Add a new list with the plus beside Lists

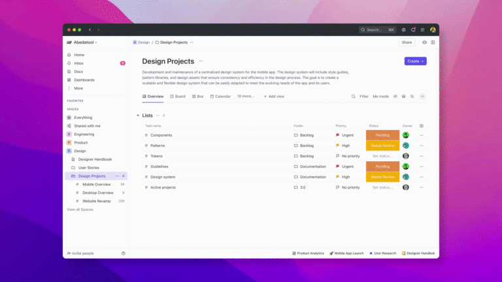[164, 116]
